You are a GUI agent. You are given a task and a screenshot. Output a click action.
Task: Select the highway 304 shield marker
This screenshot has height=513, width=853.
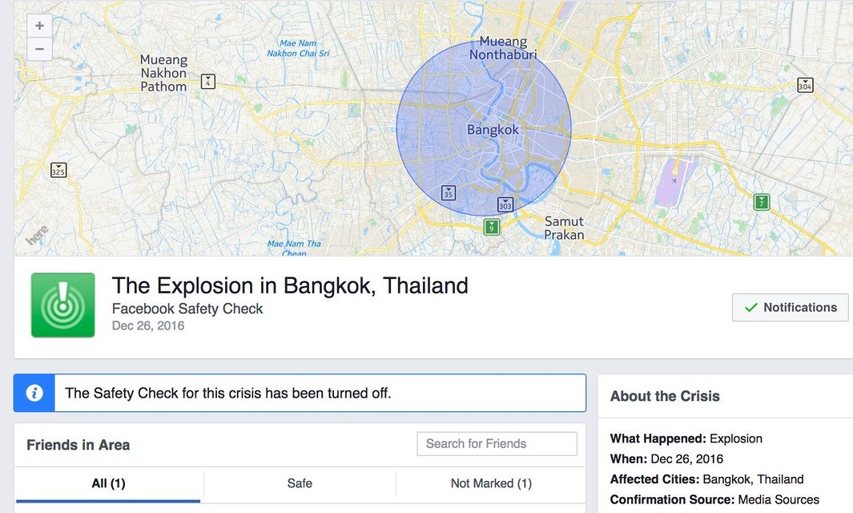pyautogui.click(x=804, y=86)
